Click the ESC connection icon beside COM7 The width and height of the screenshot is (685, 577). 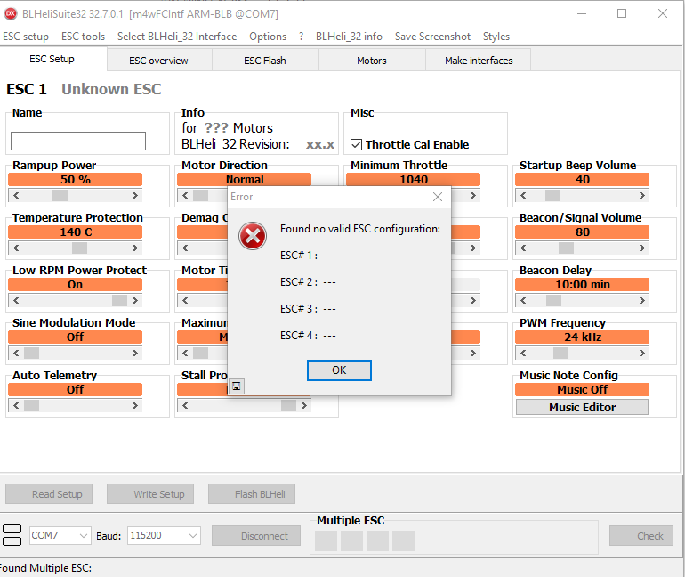12,535
